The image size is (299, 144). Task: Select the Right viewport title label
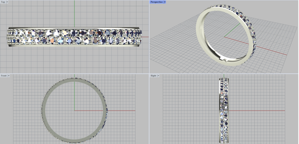pyautogui.click(x=153, y=76)
